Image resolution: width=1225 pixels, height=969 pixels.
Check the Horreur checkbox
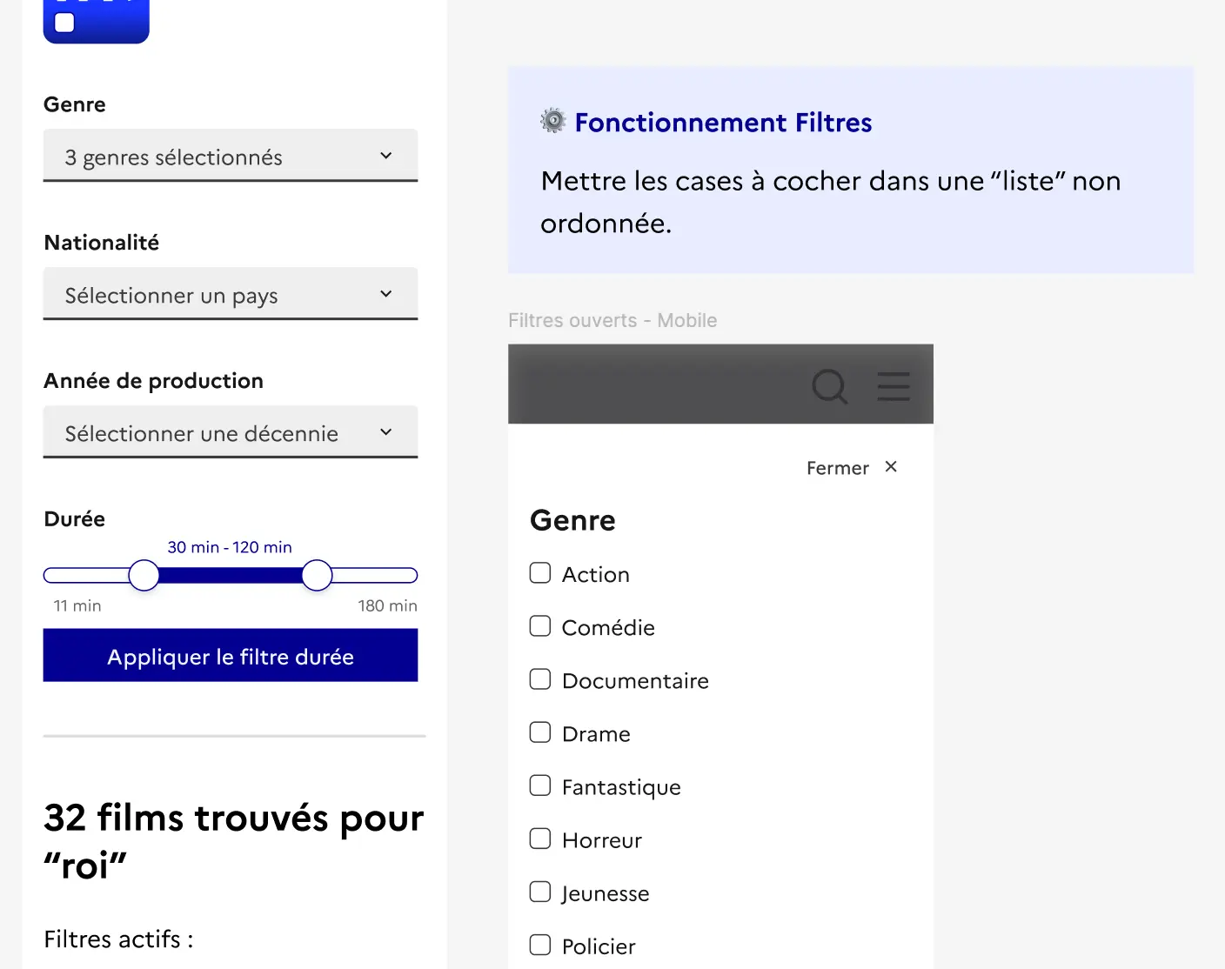pyautogui.click(x=540, y=839)
